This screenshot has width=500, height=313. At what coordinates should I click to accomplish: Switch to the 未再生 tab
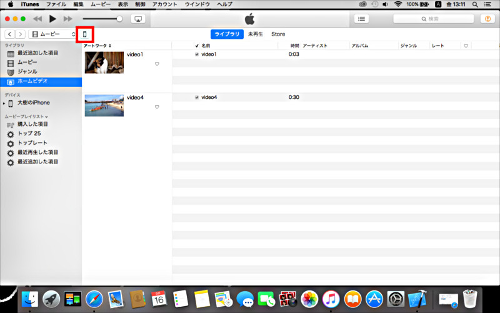tap(255, 34)
